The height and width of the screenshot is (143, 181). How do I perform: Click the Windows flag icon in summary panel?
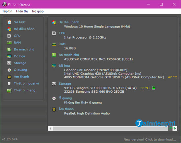click(54, 22)
